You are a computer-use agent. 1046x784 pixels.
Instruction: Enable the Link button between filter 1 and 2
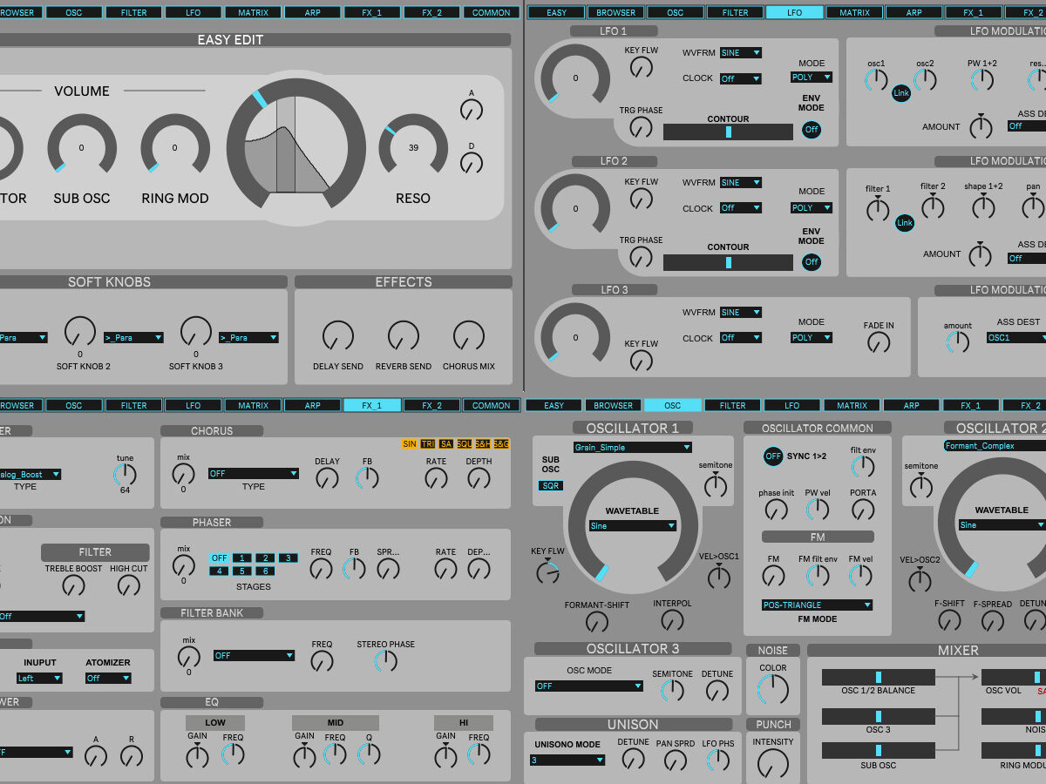(905, 224)
